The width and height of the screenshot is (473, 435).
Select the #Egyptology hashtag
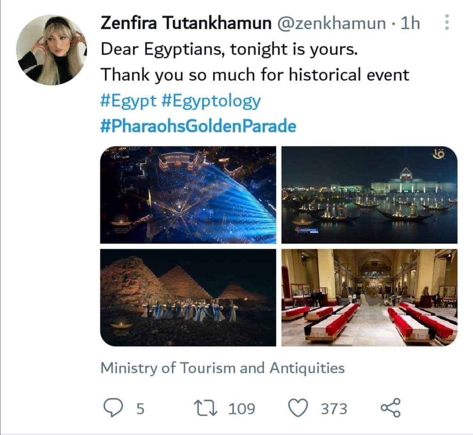211,101
